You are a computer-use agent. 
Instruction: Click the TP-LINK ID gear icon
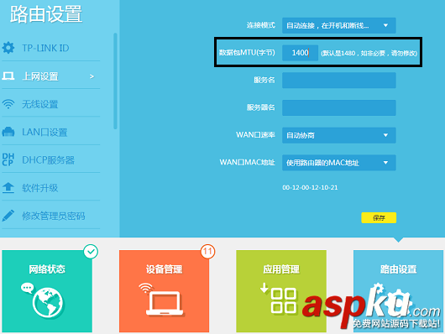[x=8, y=48]
